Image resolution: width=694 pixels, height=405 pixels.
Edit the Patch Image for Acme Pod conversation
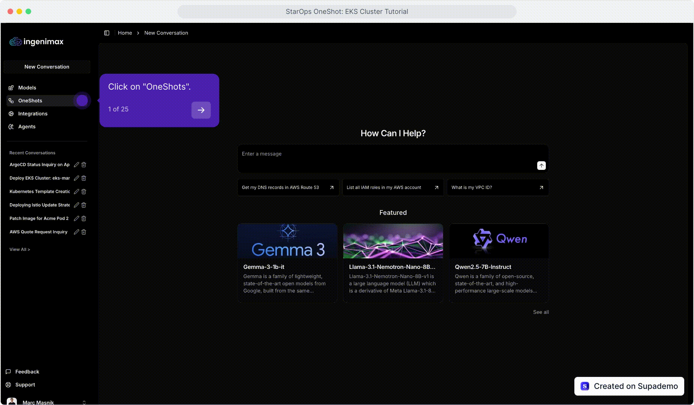coord(77,219)
